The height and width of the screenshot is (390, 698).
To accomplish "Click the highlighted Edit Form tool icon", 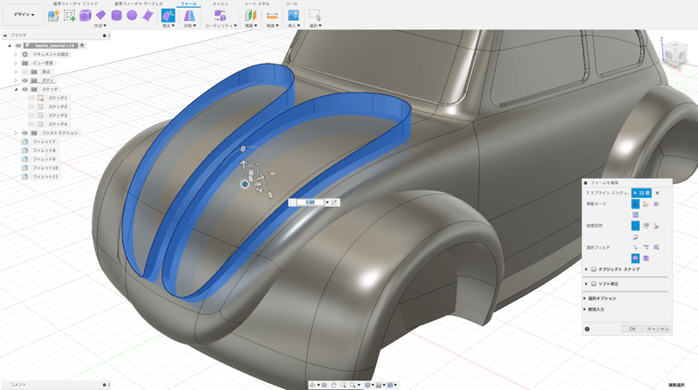I will (x=168, y=16).
